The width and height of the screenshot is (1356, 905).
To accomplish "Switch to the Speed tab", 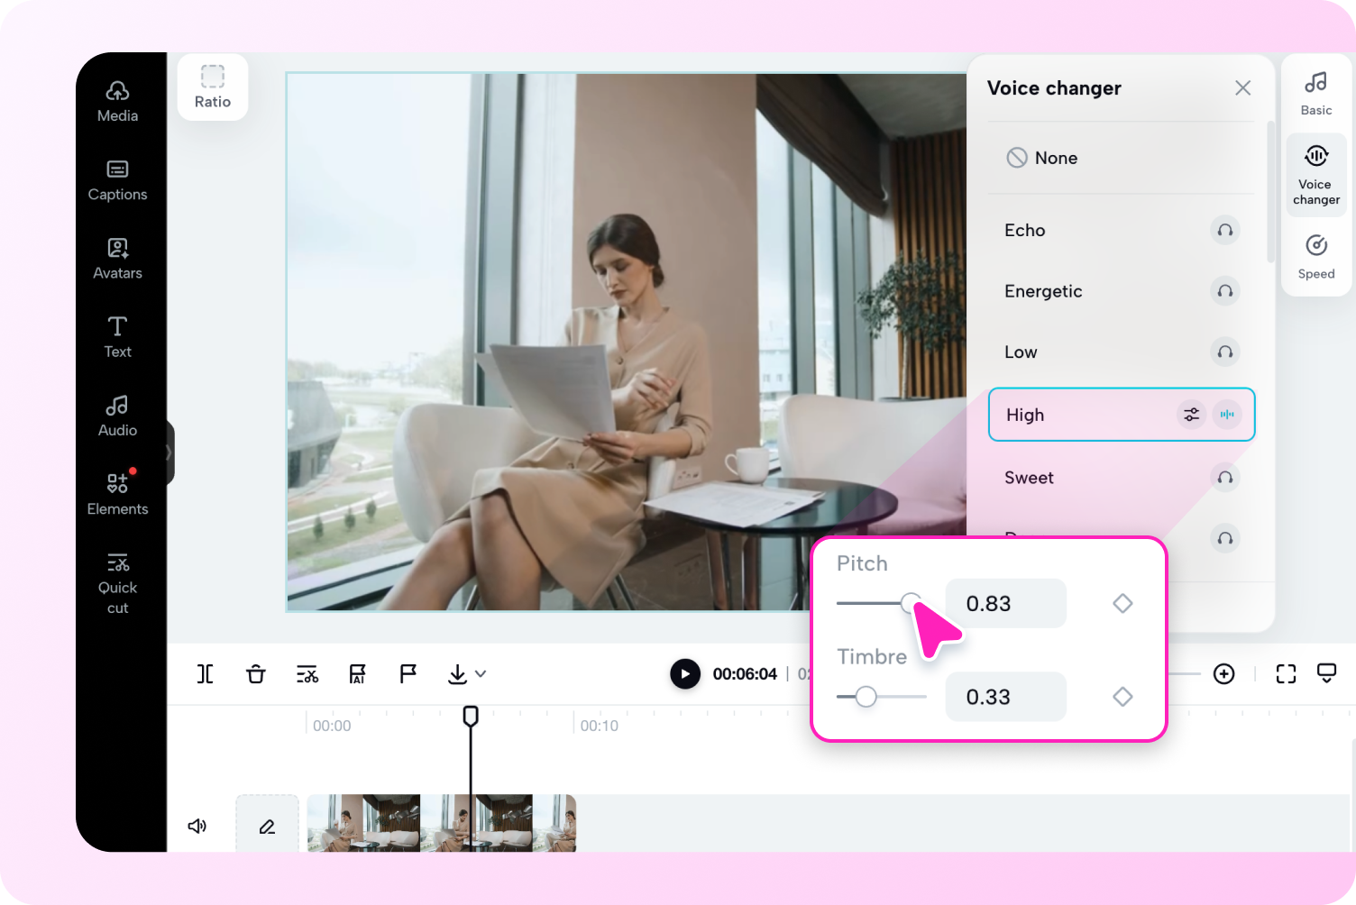I will (x=1315, y=256).
